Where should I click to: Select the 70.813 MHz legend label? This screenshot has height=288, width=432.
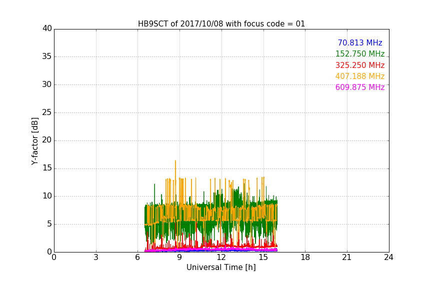coord(360,42)
